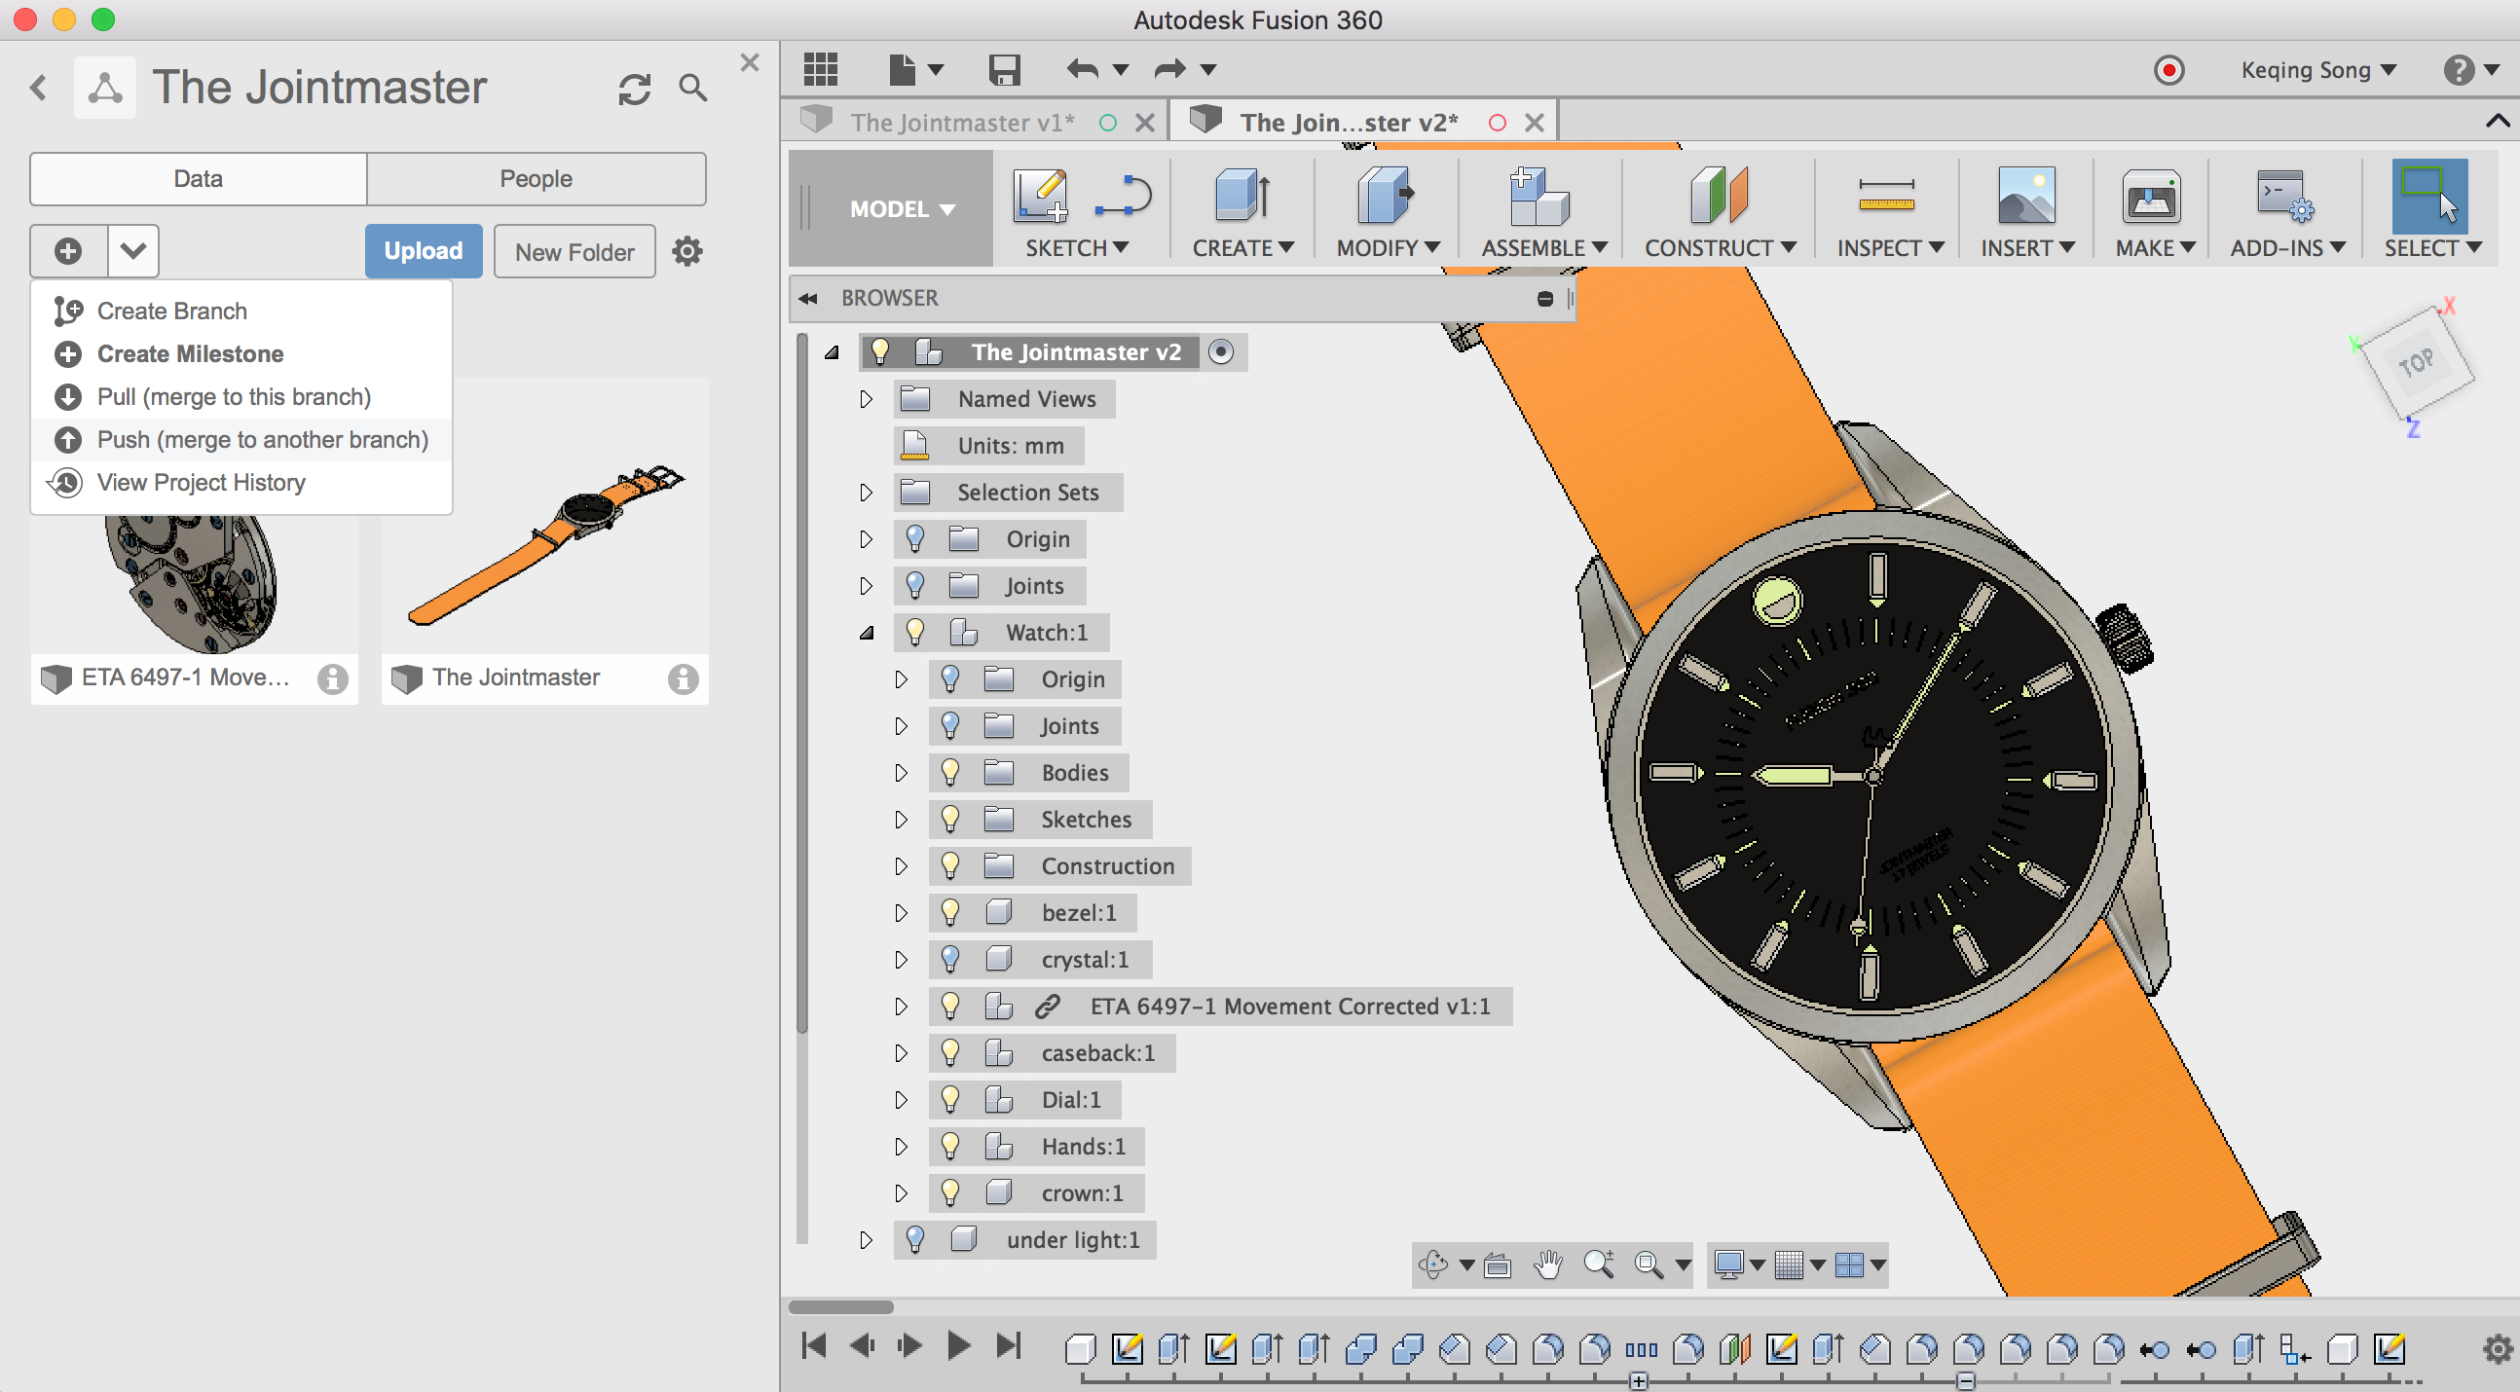Image resolution: width=2520 pixels, height=1392 pixels.
Task: Select the Pan hand tool
Action: pos(1547,1264)
